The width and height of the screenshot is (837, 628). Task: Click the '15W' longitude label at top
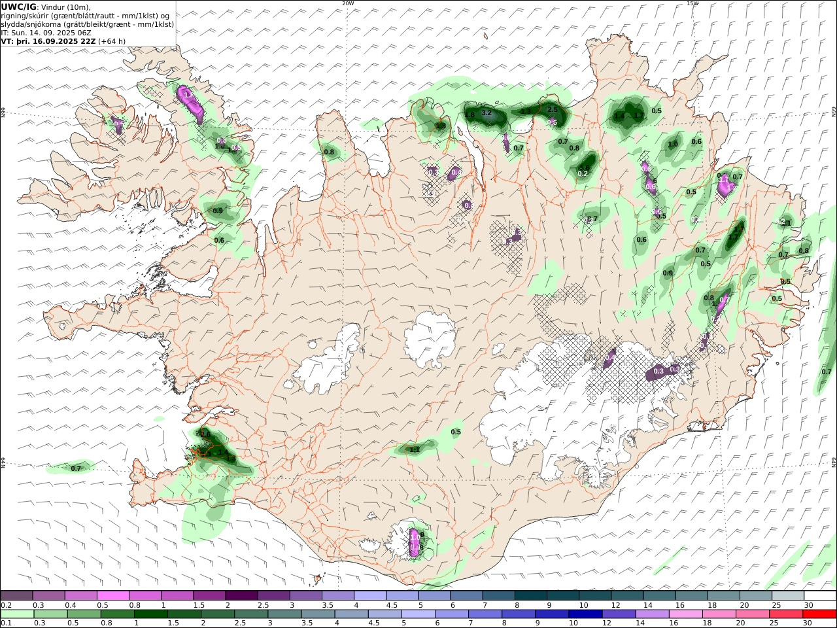692,3
